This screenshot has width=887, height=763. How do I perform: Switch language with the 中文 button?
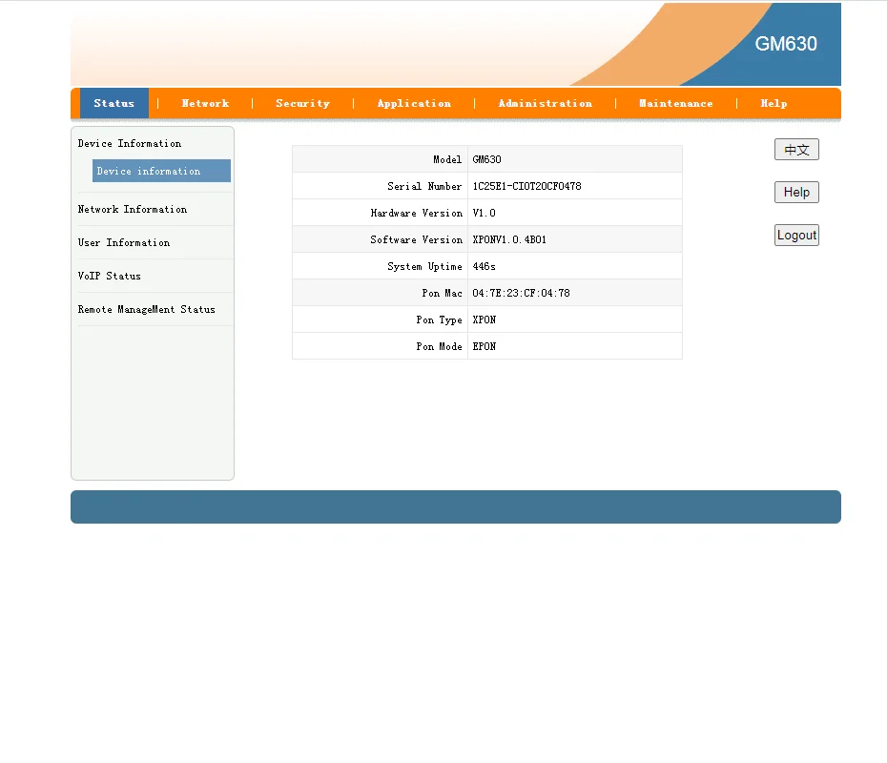(796, 150)
